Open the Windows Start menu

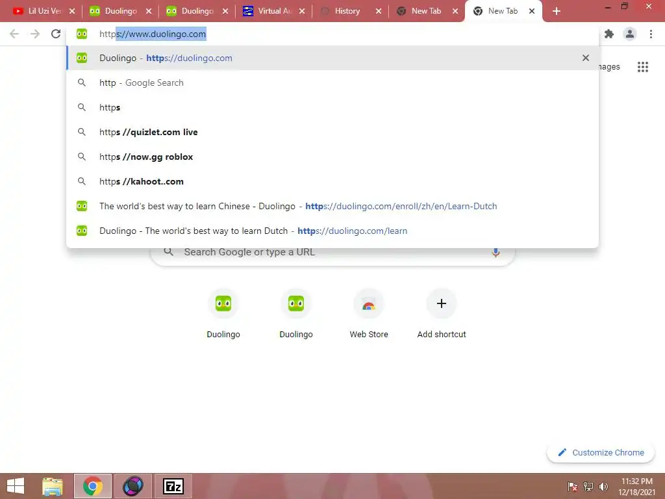16,486
